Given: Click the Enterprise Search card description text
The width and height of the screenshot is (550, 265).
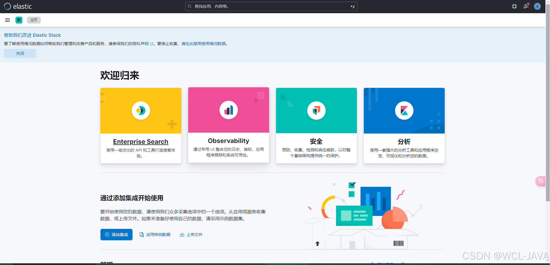Looking at the screenshot, I should tap(141, 153).
